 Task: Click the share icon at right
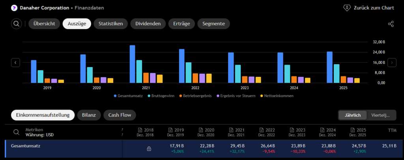(x=391, y=24)
